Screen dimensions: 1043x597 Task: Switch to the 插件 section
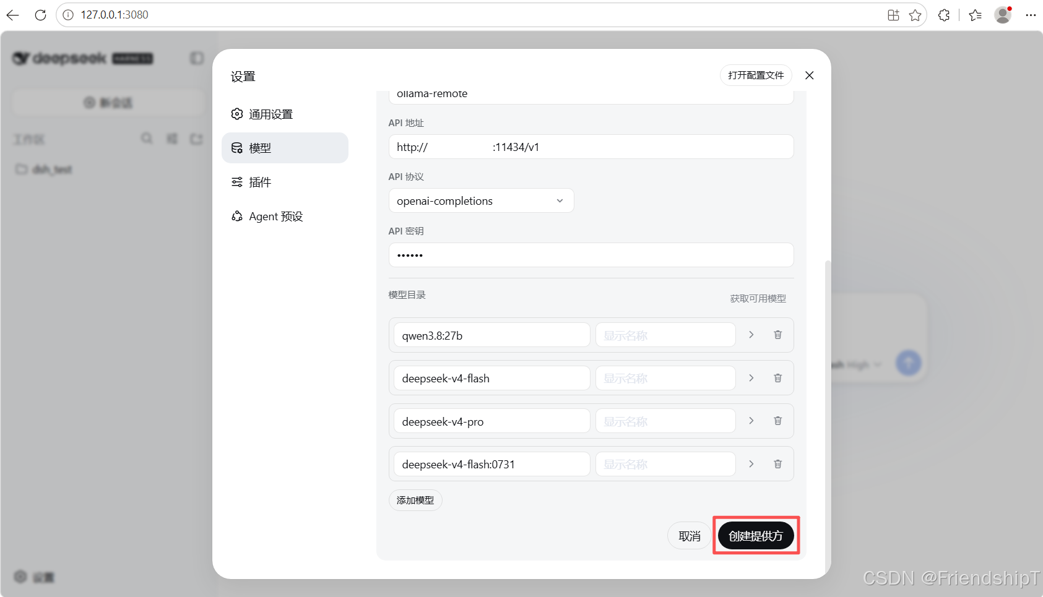tap(285, 182)
